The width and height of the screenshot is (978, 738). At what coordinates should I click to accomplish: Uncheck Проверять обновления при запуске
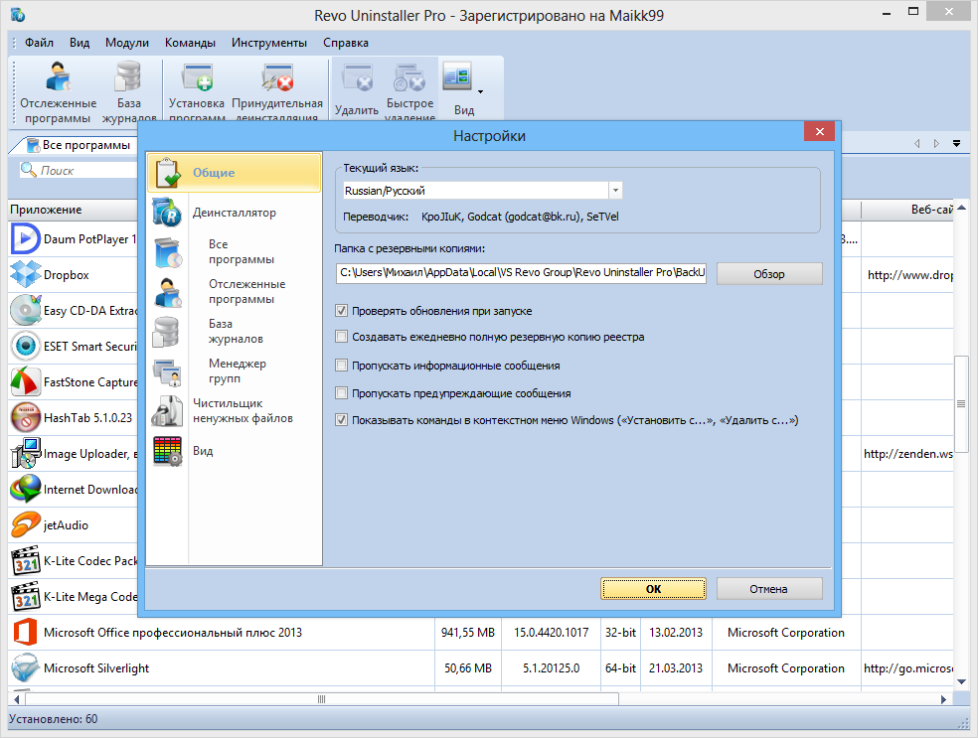click(341, 311)
